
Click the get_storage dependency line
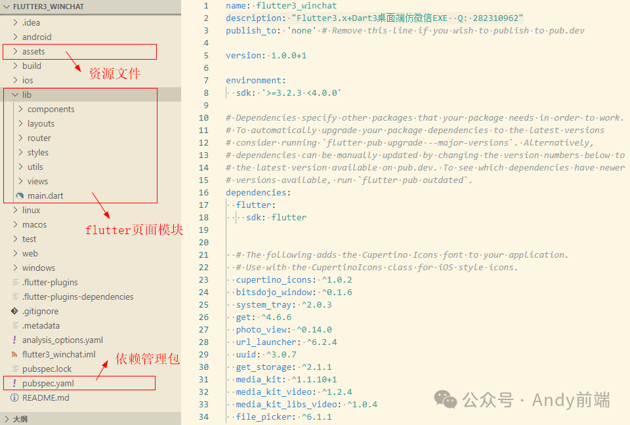284,367
